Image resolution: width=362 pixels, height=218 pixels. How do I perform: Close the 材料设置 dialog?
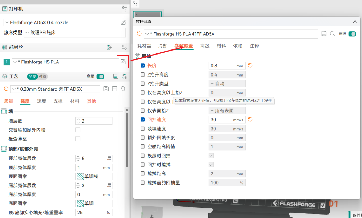(x=355, y=21)
